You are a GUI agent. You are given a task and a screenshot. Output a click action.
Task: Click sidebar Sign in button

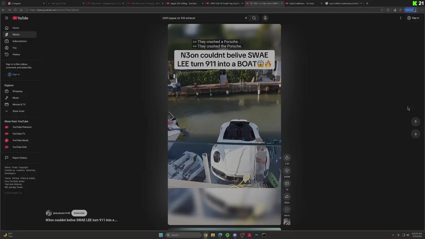point(14,74)
